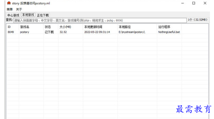Minimize the story window
The width and height of the screenshot is (214, 119).
pos(183,3)
